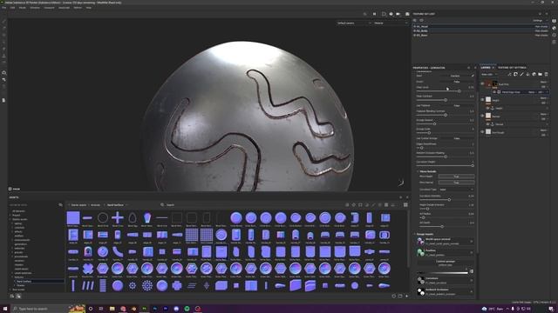Collapse the Image inputs section

(415, 234)
